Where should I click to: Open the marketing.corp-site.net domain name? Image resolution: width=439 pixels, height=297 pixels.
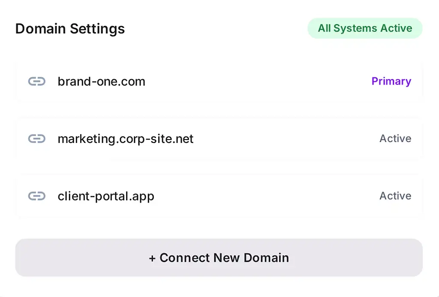pyautogui.click(x=125, y=139)
